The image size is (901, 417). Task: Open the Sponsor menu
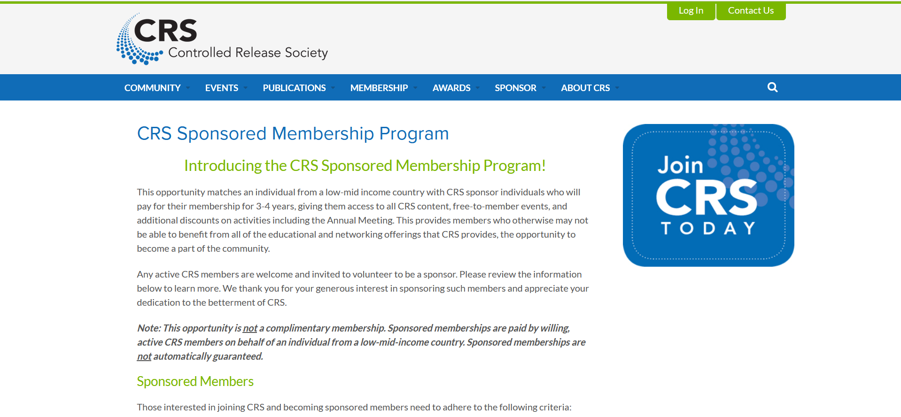click(515, 88)
